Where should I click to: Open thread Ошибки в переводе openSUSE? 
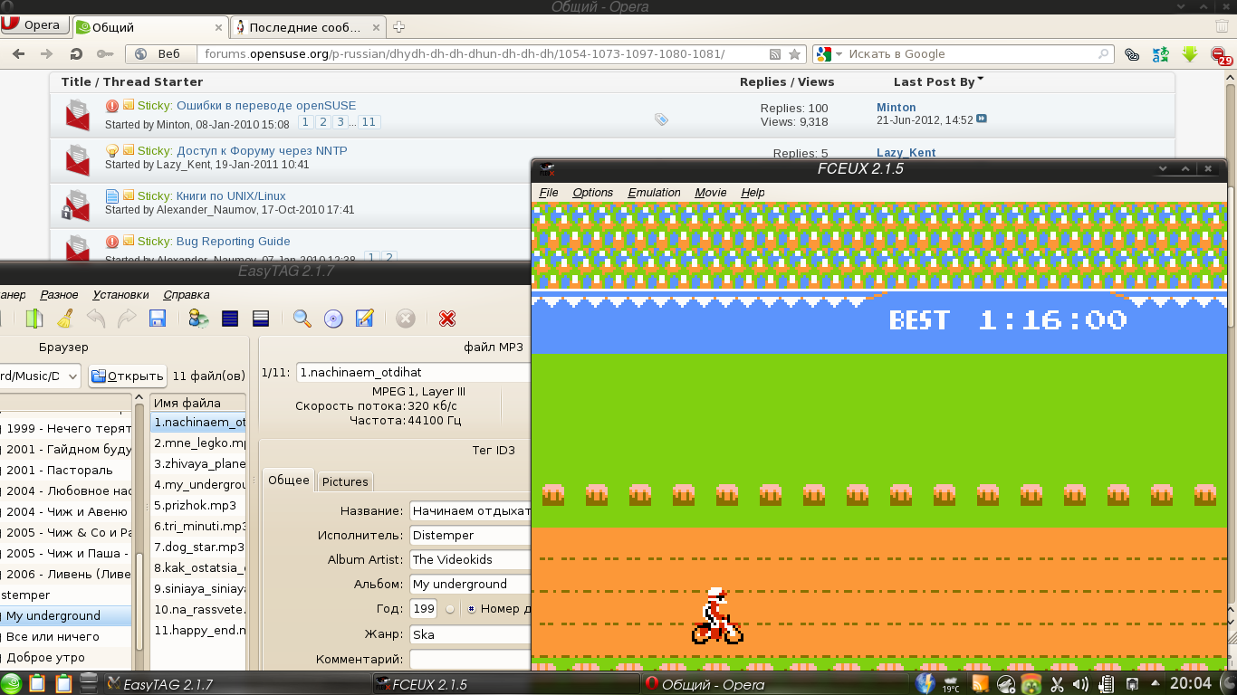point(266,106)
